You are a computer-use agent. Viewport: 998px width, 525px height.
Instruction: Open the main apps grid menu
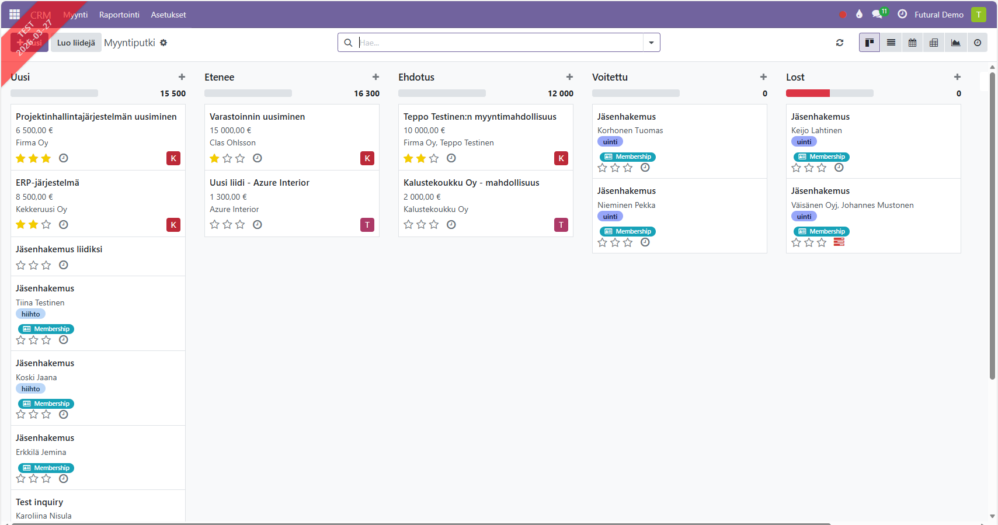tap(15, 14)
